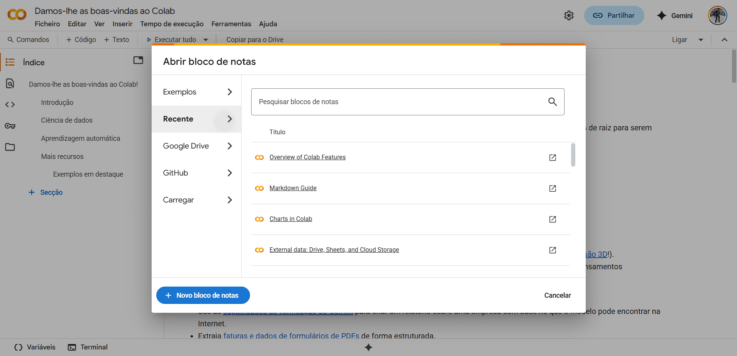Collapse the header with the up chevron
Screen dimensions: 737x356
[x=724, y=40]
